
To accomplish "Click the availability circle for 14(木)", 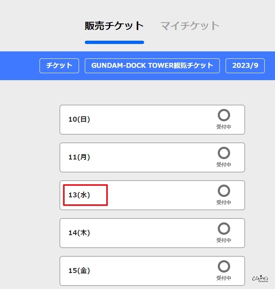I will 224,229.
